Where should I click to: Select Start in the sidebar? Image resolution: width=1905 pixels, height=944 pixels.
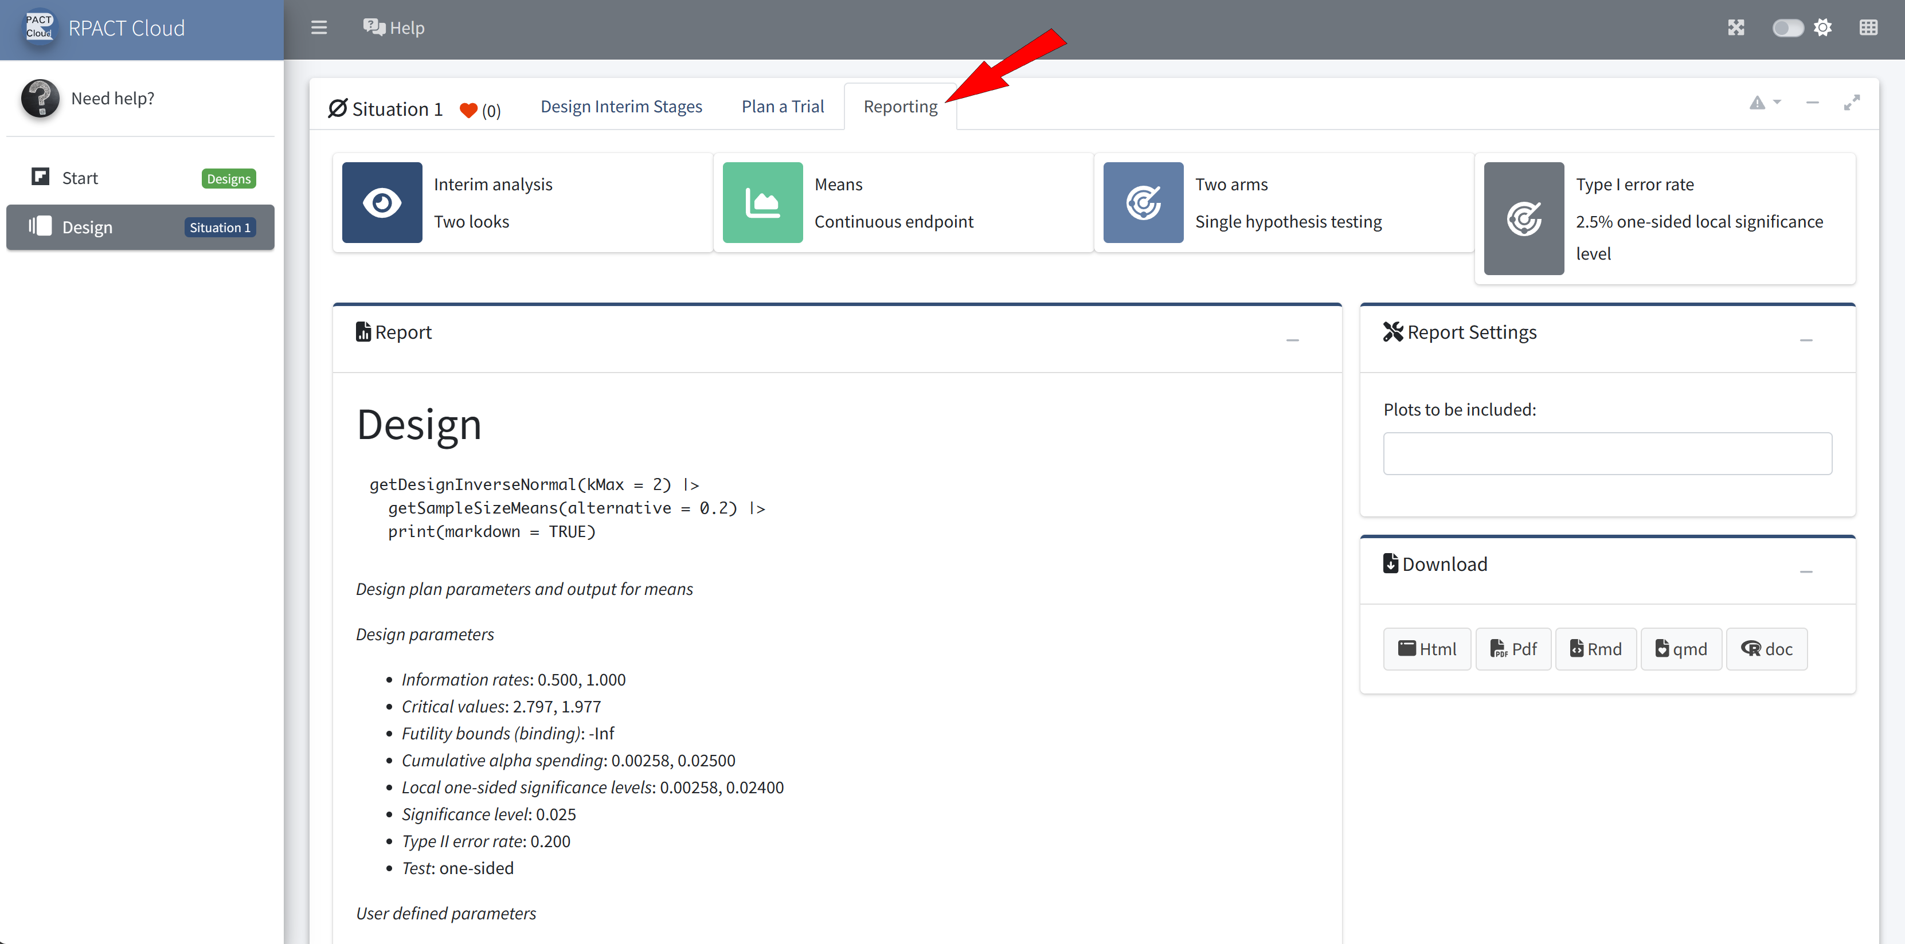coord(80,178)
